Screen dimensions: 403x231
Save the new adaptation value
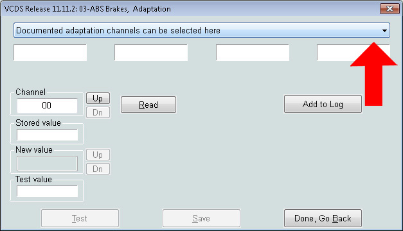tap(201, 218)
